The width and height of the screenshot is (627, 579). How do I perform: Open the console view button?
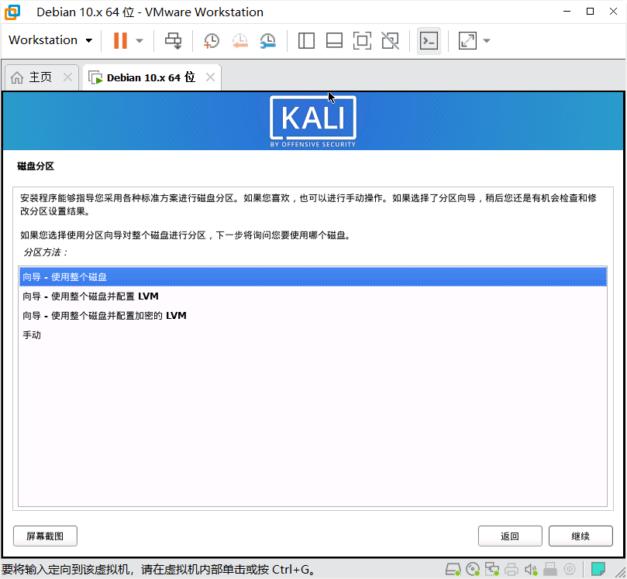(x=429, y=41)
